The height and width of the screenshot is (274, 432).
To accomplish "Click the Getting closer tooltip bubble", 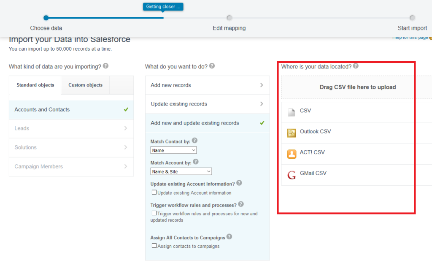I will (x=163, y=7).
